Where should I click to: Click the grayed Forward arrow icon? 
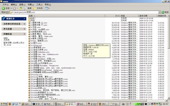[x=14, y=8]
